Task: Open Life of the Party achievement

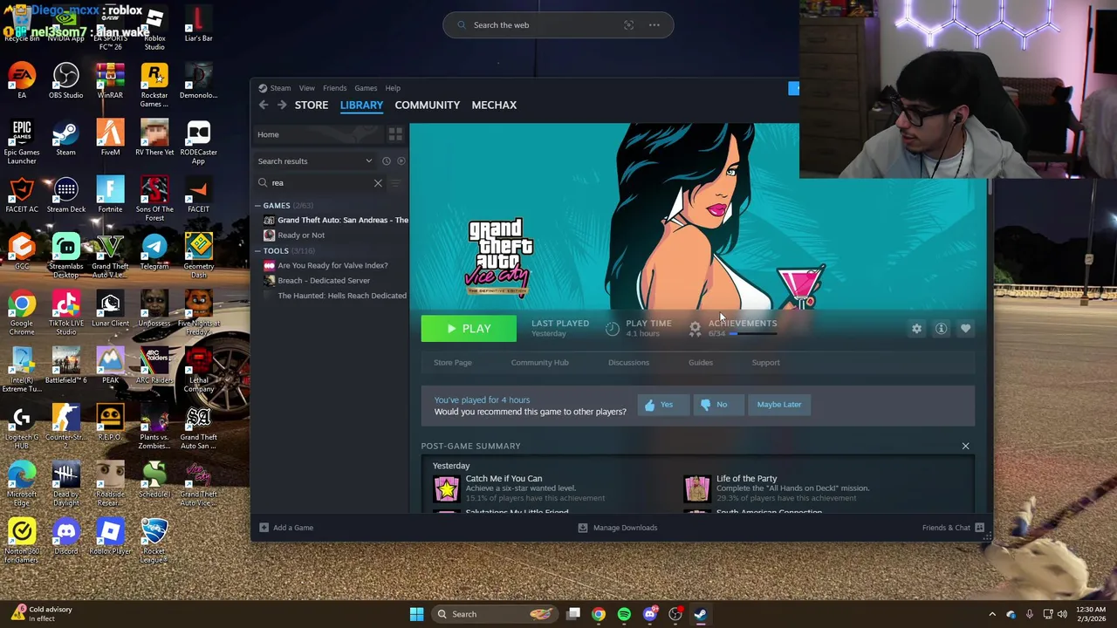Action: tap(777, 488)
